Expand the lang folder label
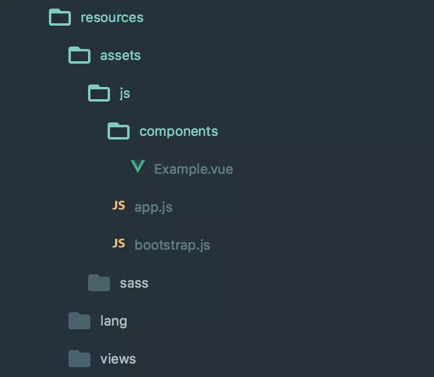This screenshot has height=377, width=434. tap(114, 321)
